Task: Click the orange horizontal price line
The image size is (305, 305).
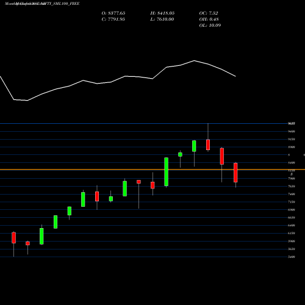Action: 152,170
